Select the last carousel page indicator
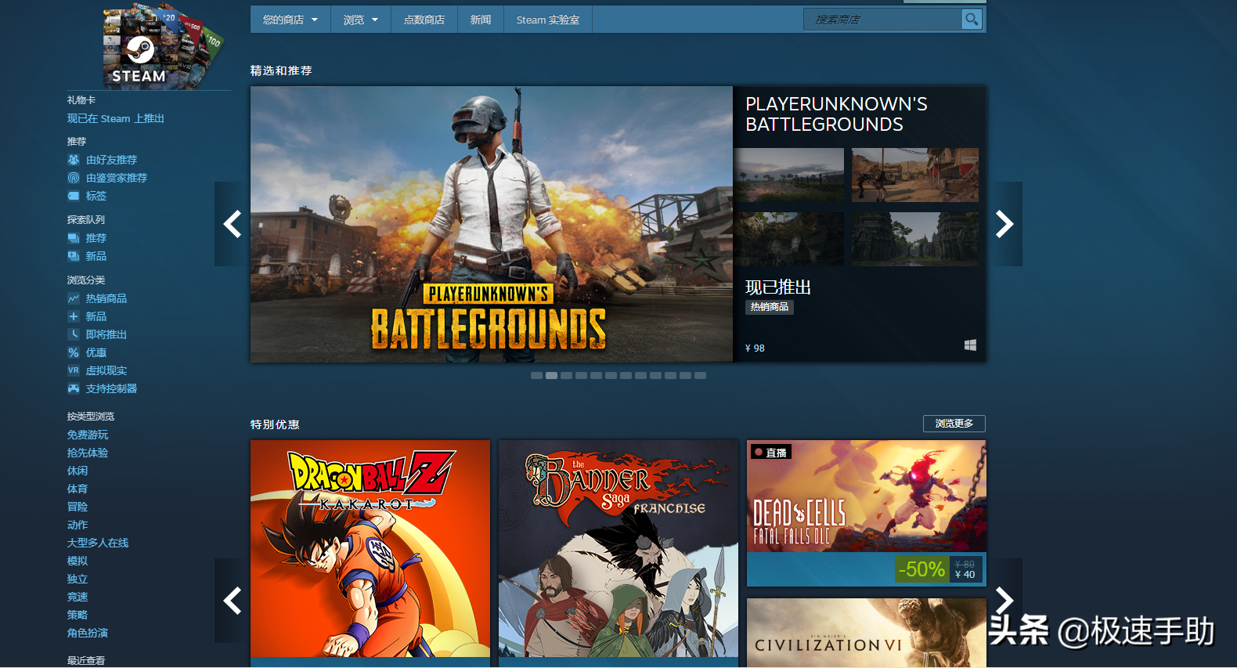This screenshot has width=1237, height=668. (700, 376)
